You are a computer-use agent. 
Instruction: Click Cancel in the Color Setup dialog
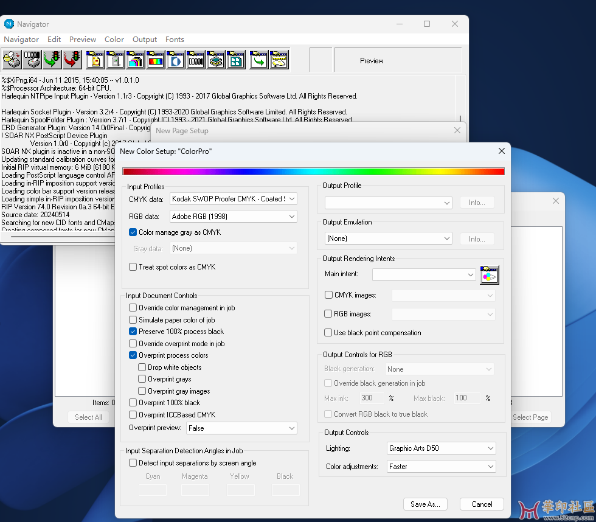tap(482, 504)
